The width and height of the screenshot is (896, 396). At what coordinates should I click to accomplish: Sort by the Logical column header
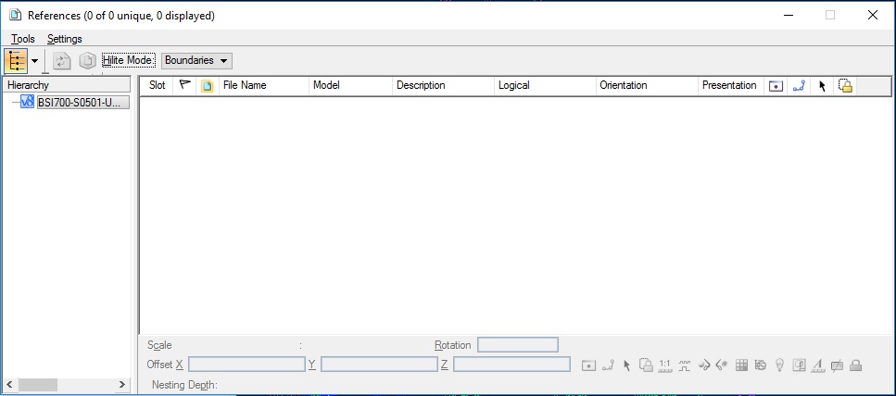click(545, 86)
